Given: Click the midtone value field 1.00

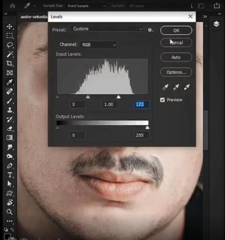Looking at the screenshot, I should pos(110,104).
